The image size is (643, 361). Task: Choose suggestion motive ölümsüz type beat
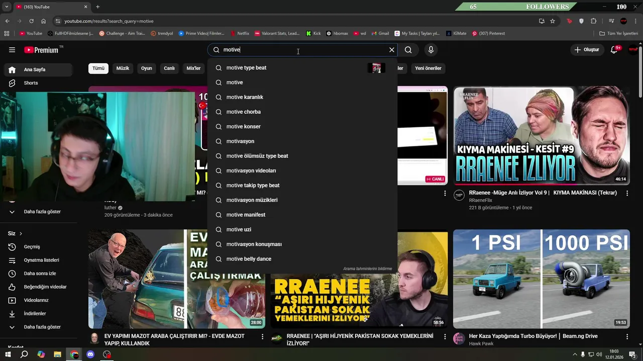[301, 156]
